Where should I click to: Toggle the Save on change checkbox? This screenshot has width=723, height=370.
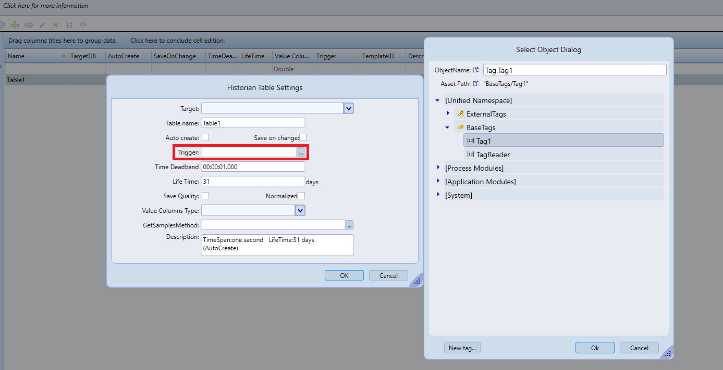(x=303, y=137)
